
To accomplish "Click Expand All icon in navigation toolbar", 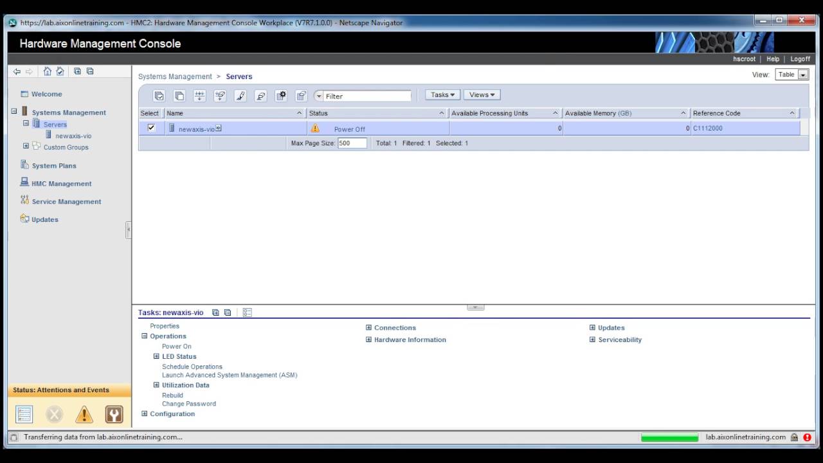I will pos(77,71).
